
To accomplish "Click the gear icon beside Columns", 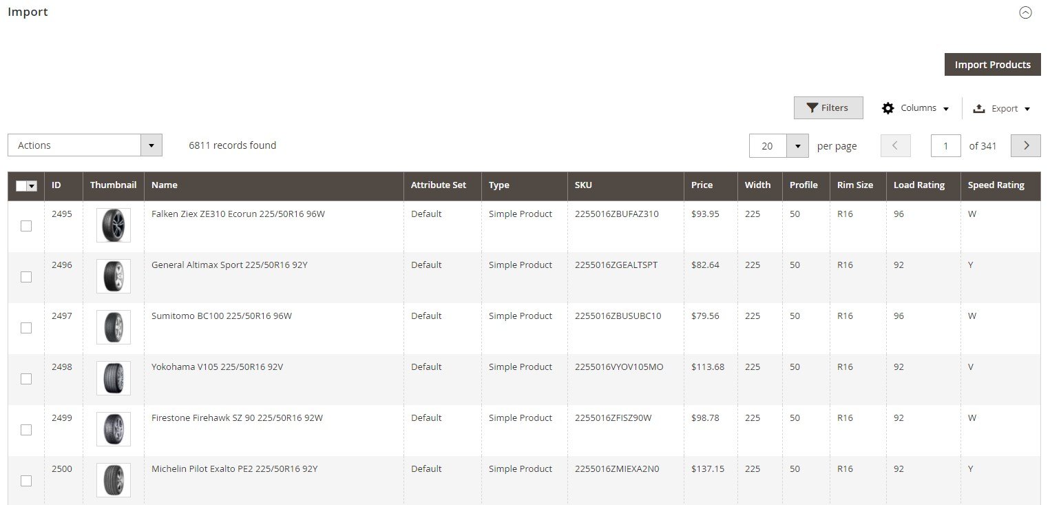I will point(888,108).
